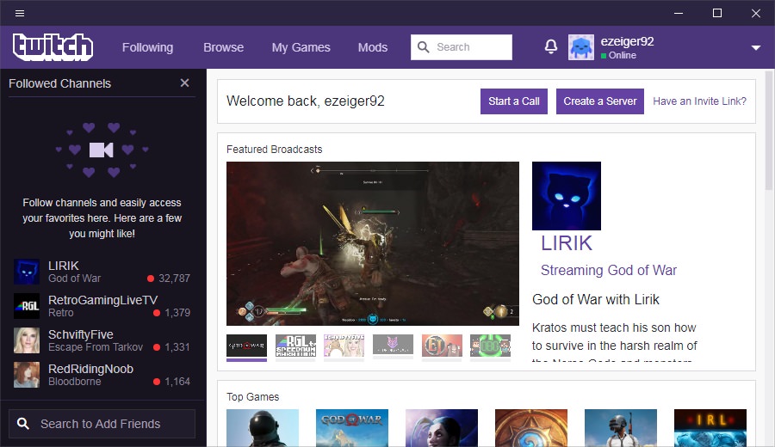775x447 pixels.
Task: Open the LIRIK channel name in sidebar
Action: [63, 266]
